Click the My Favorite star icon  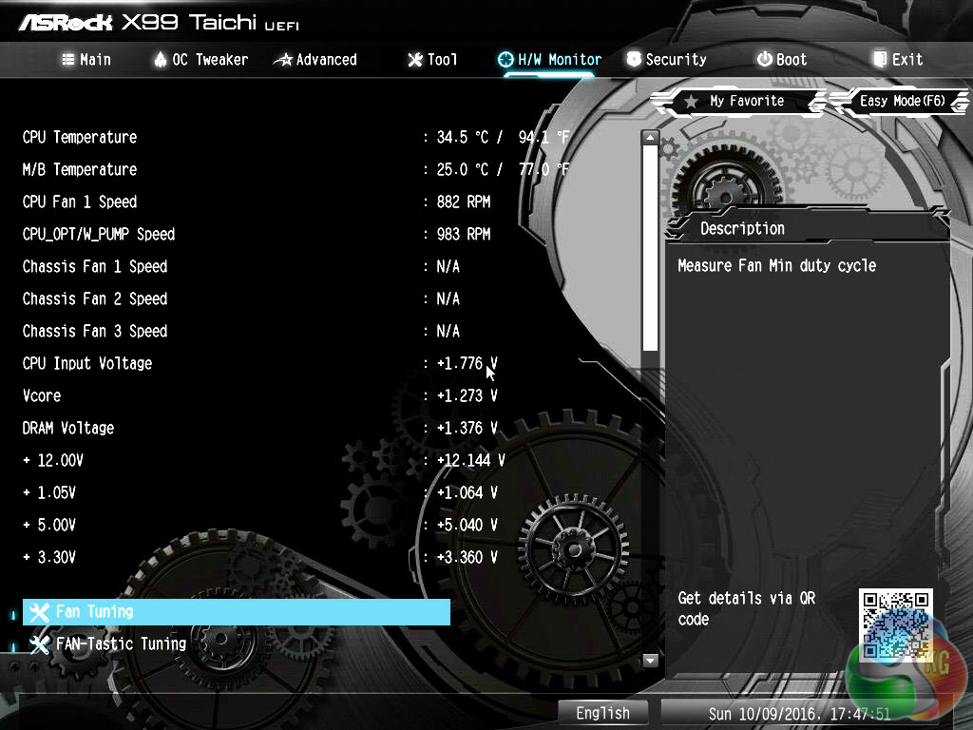point(691,101)
